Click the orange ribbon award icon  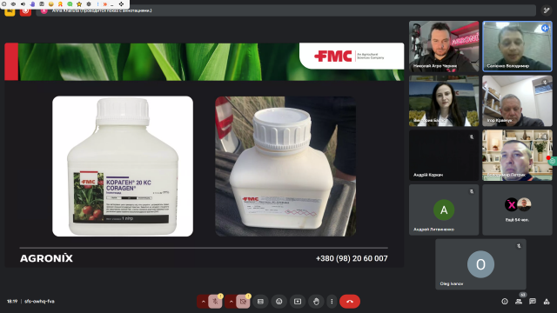[60, 3]
